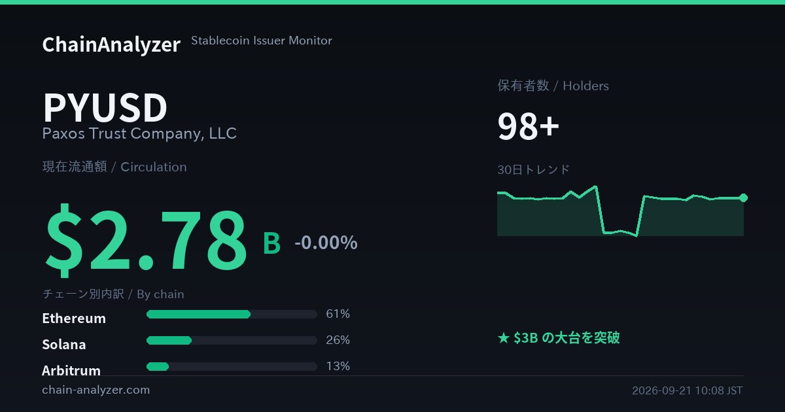
Task: Click the $3B の大台を突破 milestone text
Action: coord(567,338)
